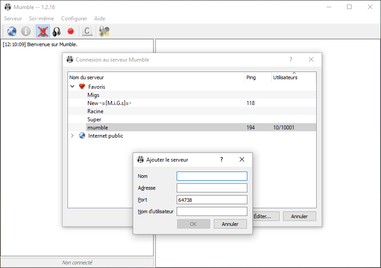Open the Configurer menu
Image resolution: width=381 pixels, height=268 pixels.
coord(74,19)
